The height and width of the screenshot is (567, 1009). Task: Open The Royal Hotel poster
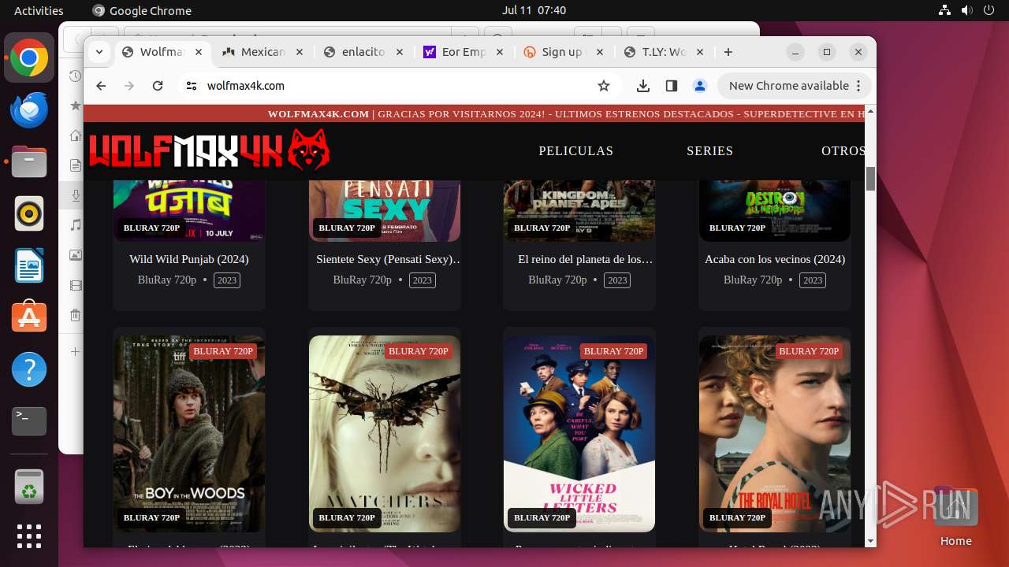775,434
